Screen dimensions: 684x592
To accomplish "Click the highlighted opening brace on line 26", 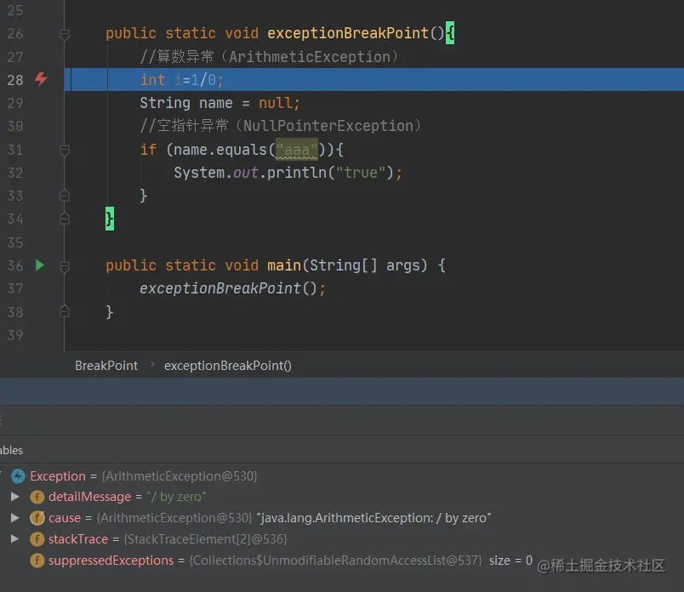I will click(x=450, y=33).
